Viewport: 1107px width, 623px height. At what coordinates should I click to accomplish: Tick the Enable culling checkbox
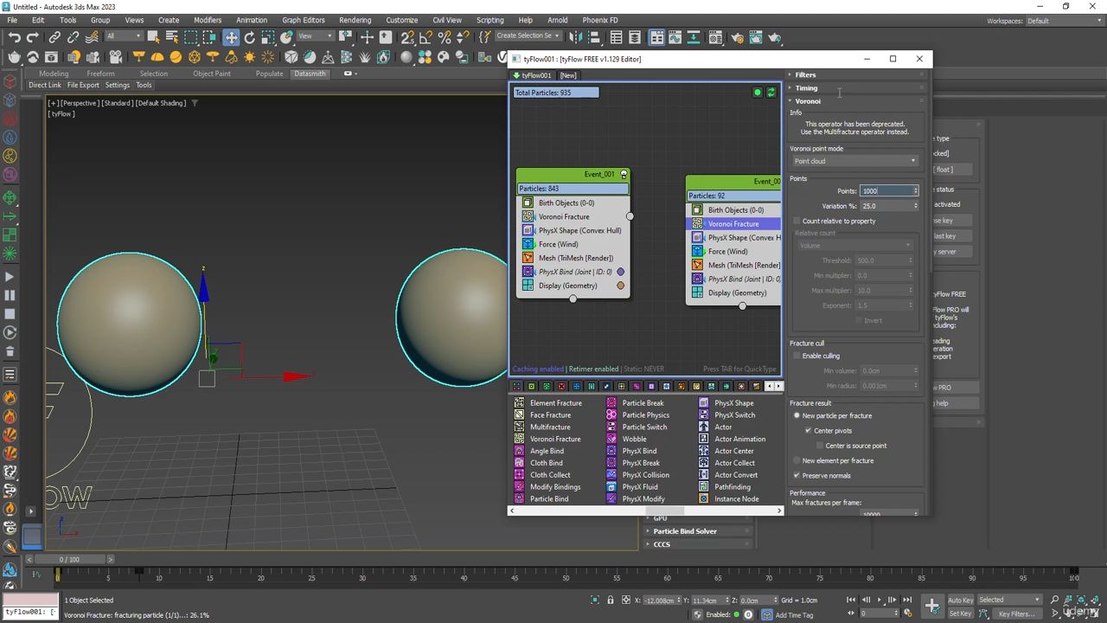[x=797, y=356]
